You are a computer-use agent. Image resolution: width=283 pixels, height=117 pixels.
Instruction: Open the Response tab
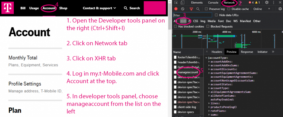point(247,52)
